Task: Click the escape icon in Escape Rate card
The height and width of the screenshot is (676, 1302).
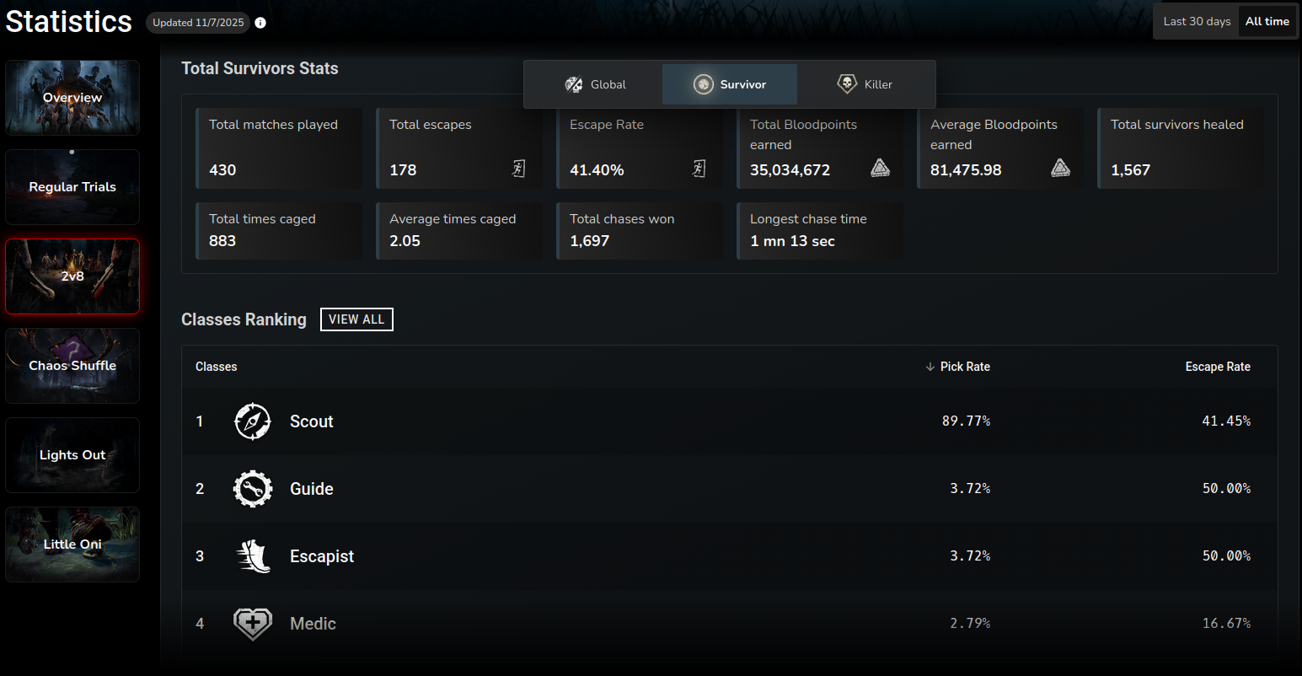Action: tap(699, 169)
